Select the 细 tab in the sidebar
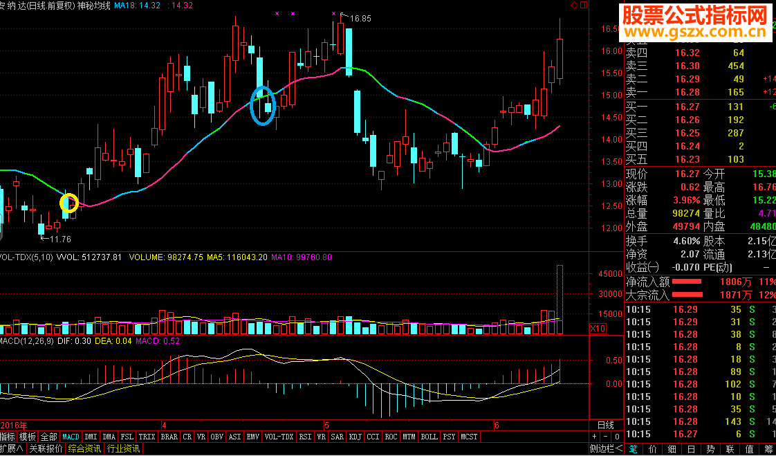Image resolution: width=776 pixels, height=456 pixels. click(x=672, y=450)
